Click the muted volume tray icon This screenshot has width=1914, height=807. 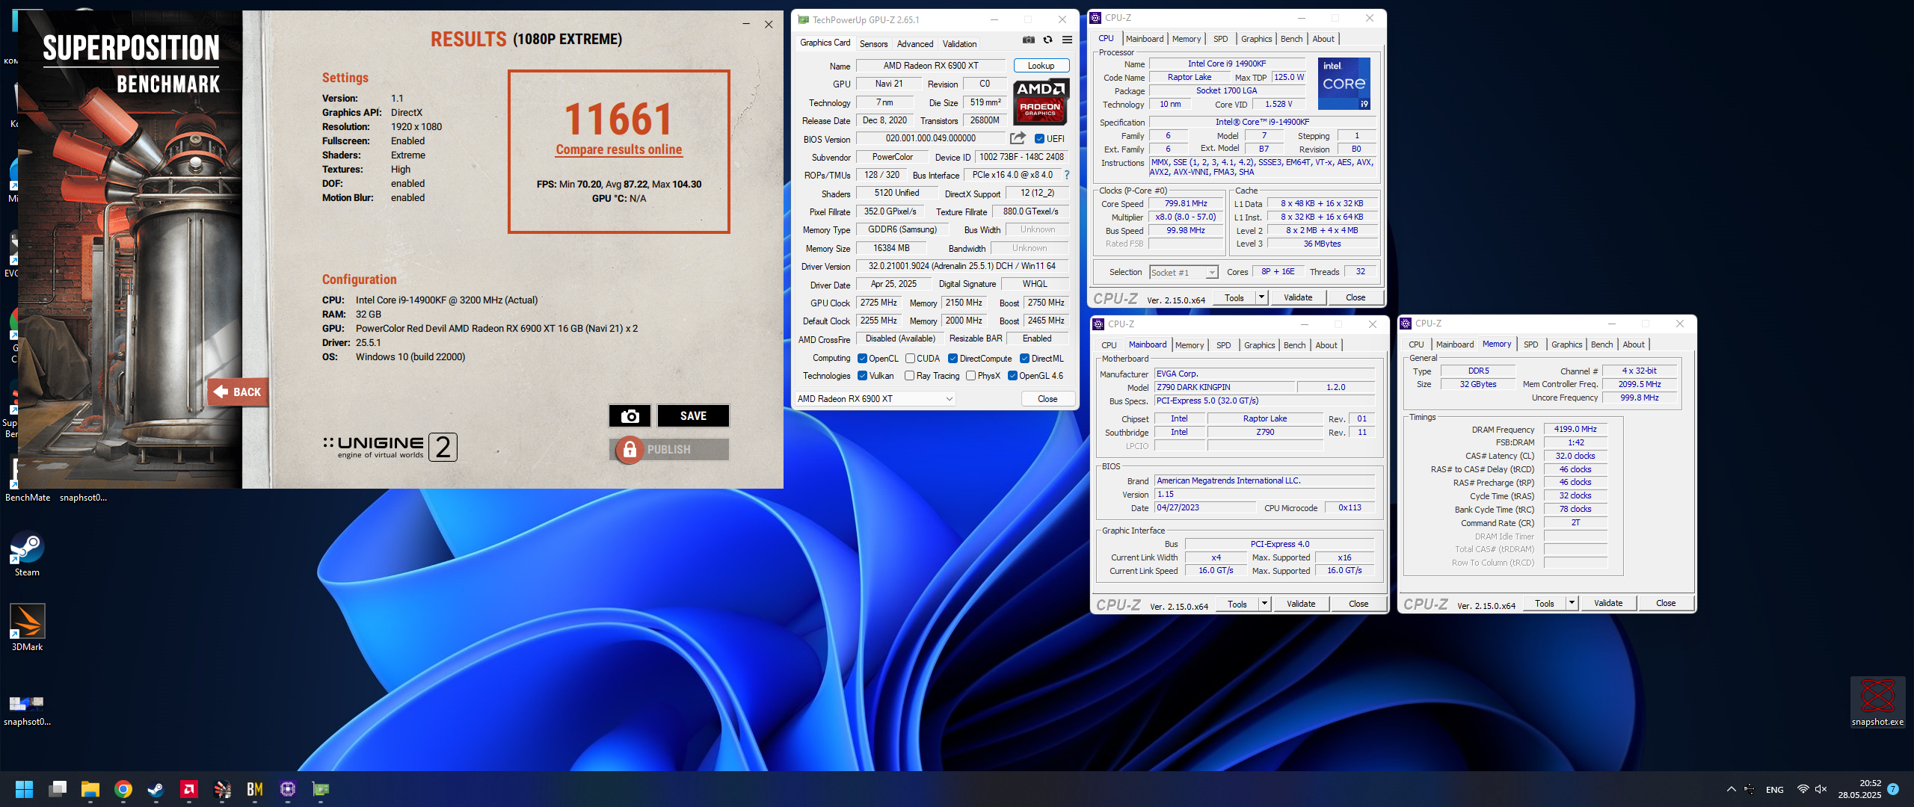click(1821, 789)
